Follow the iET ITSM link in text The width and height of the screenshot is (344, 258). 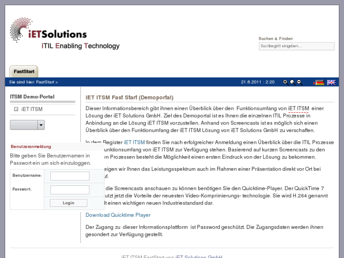coord(134,142)
